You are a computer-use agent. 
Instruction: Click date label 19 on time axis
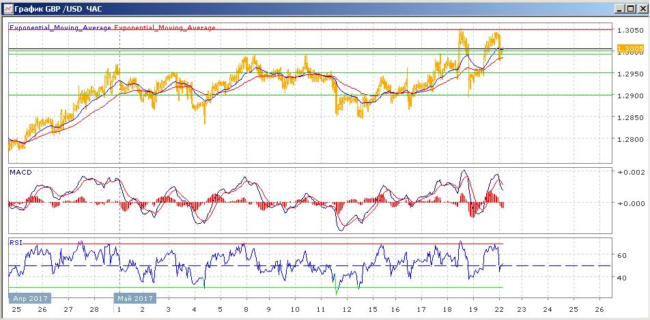[473, 310]
